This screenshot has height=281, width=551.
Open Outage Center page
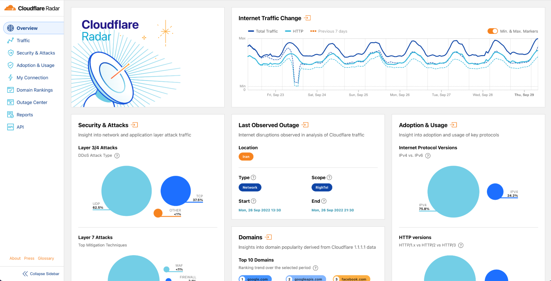[x=32, y=102]
